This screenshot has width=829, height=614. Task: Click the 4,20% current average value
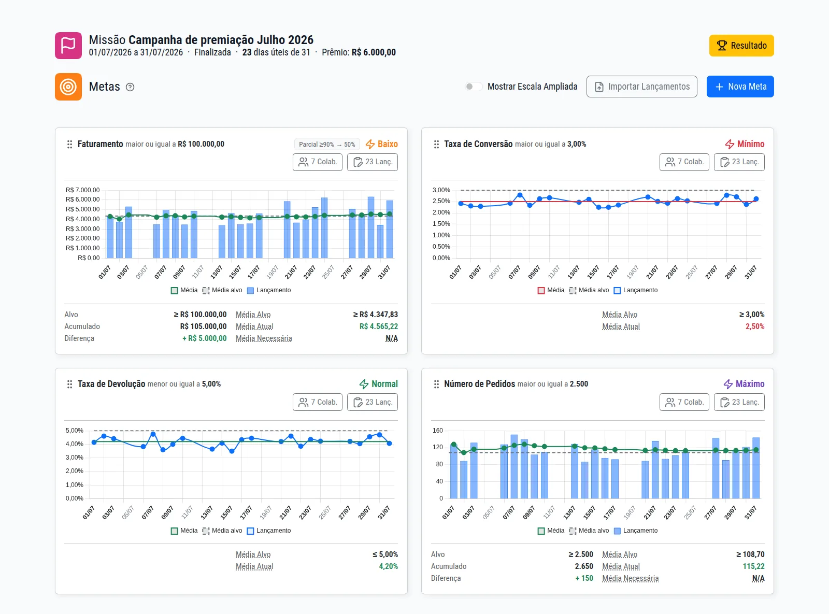coord(389,566)
